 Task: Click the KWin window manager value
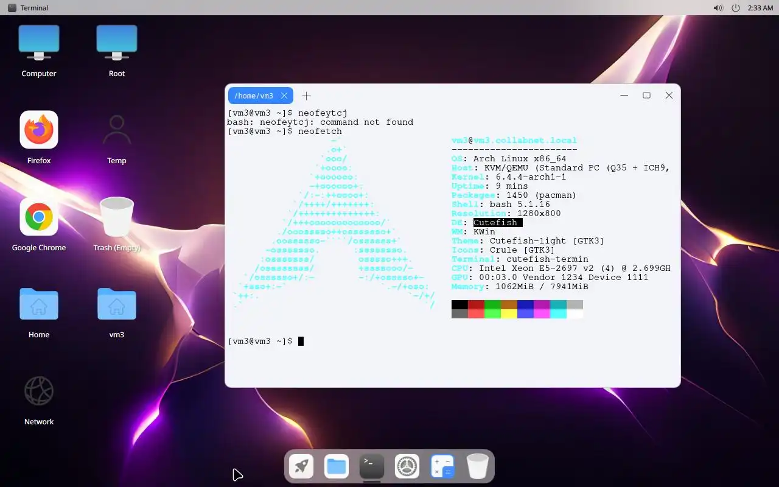tap(484, 232)
